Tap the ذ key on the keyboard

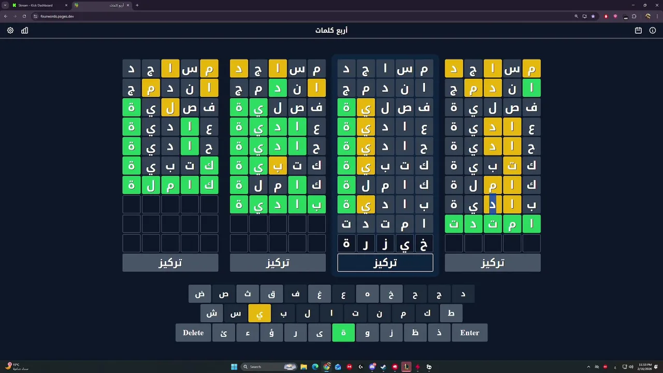[x=439, y=333]
